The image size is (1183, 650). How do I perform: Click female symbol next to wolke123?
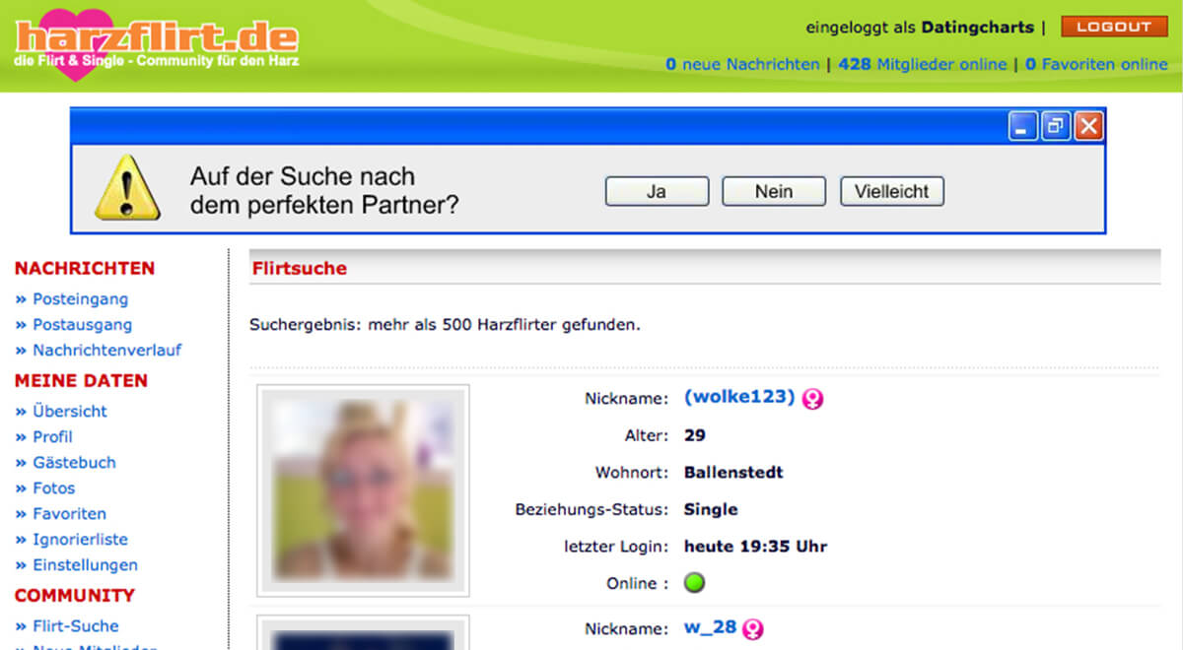pyautogui.click(x=812, y=399)
